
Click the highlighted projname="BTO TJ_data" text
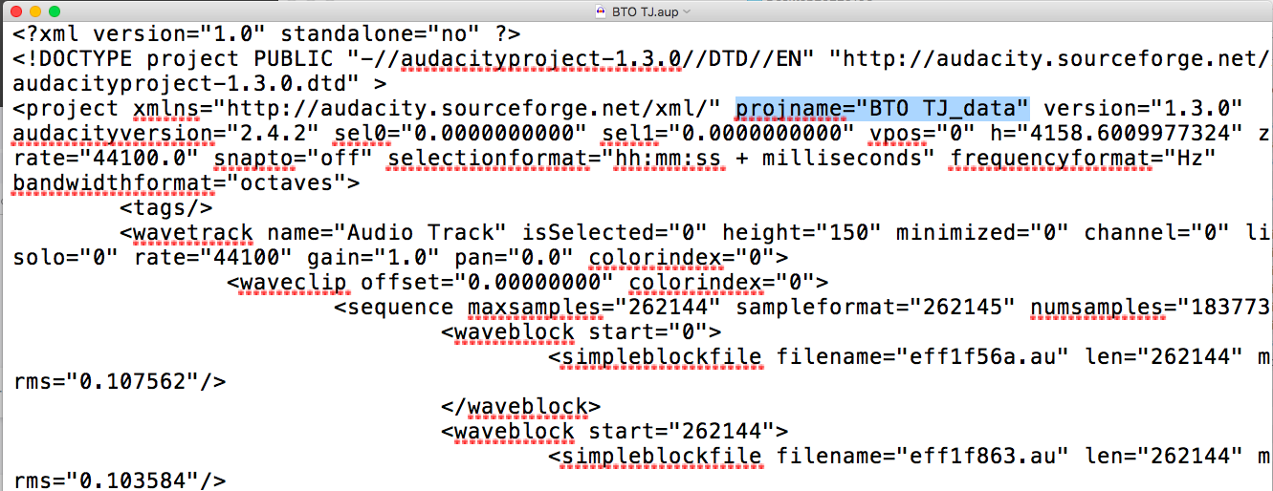coord(883,108)
